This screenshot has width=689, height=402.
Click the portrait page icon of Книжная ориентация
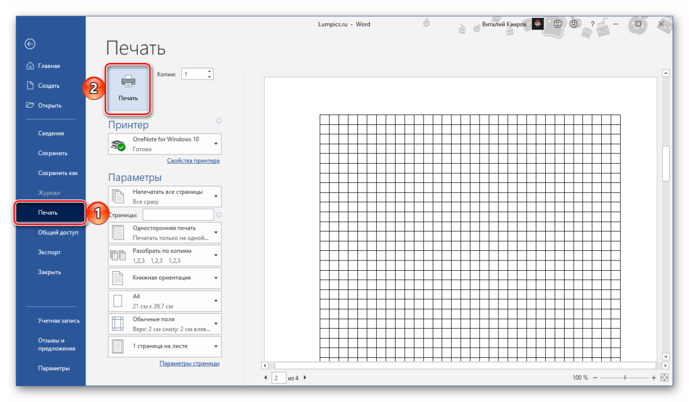point(117,278)
